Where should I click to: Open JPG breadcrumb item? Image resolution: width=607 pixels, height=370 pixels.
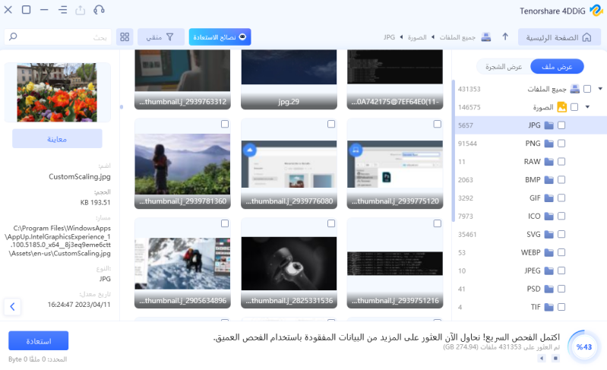[x=389, y=37]
